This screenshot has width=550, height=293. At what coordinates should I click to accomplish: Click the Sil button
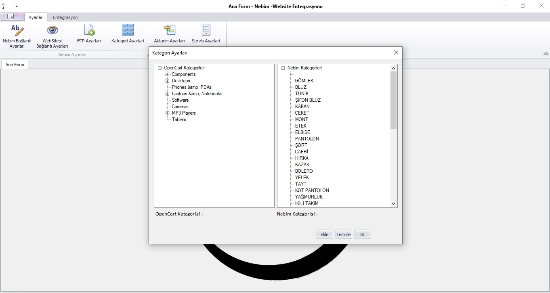point(363,234)
